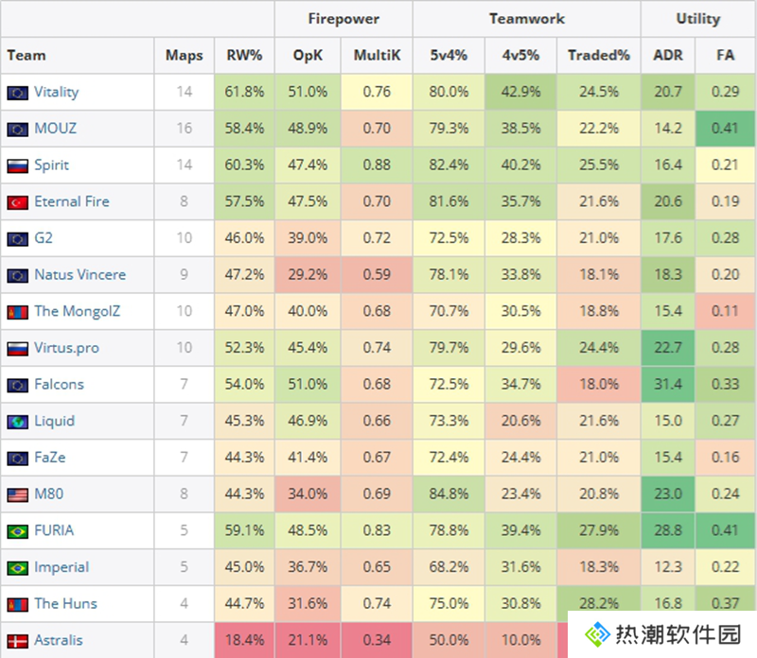Open the MOUZ team link

point(56,129)
